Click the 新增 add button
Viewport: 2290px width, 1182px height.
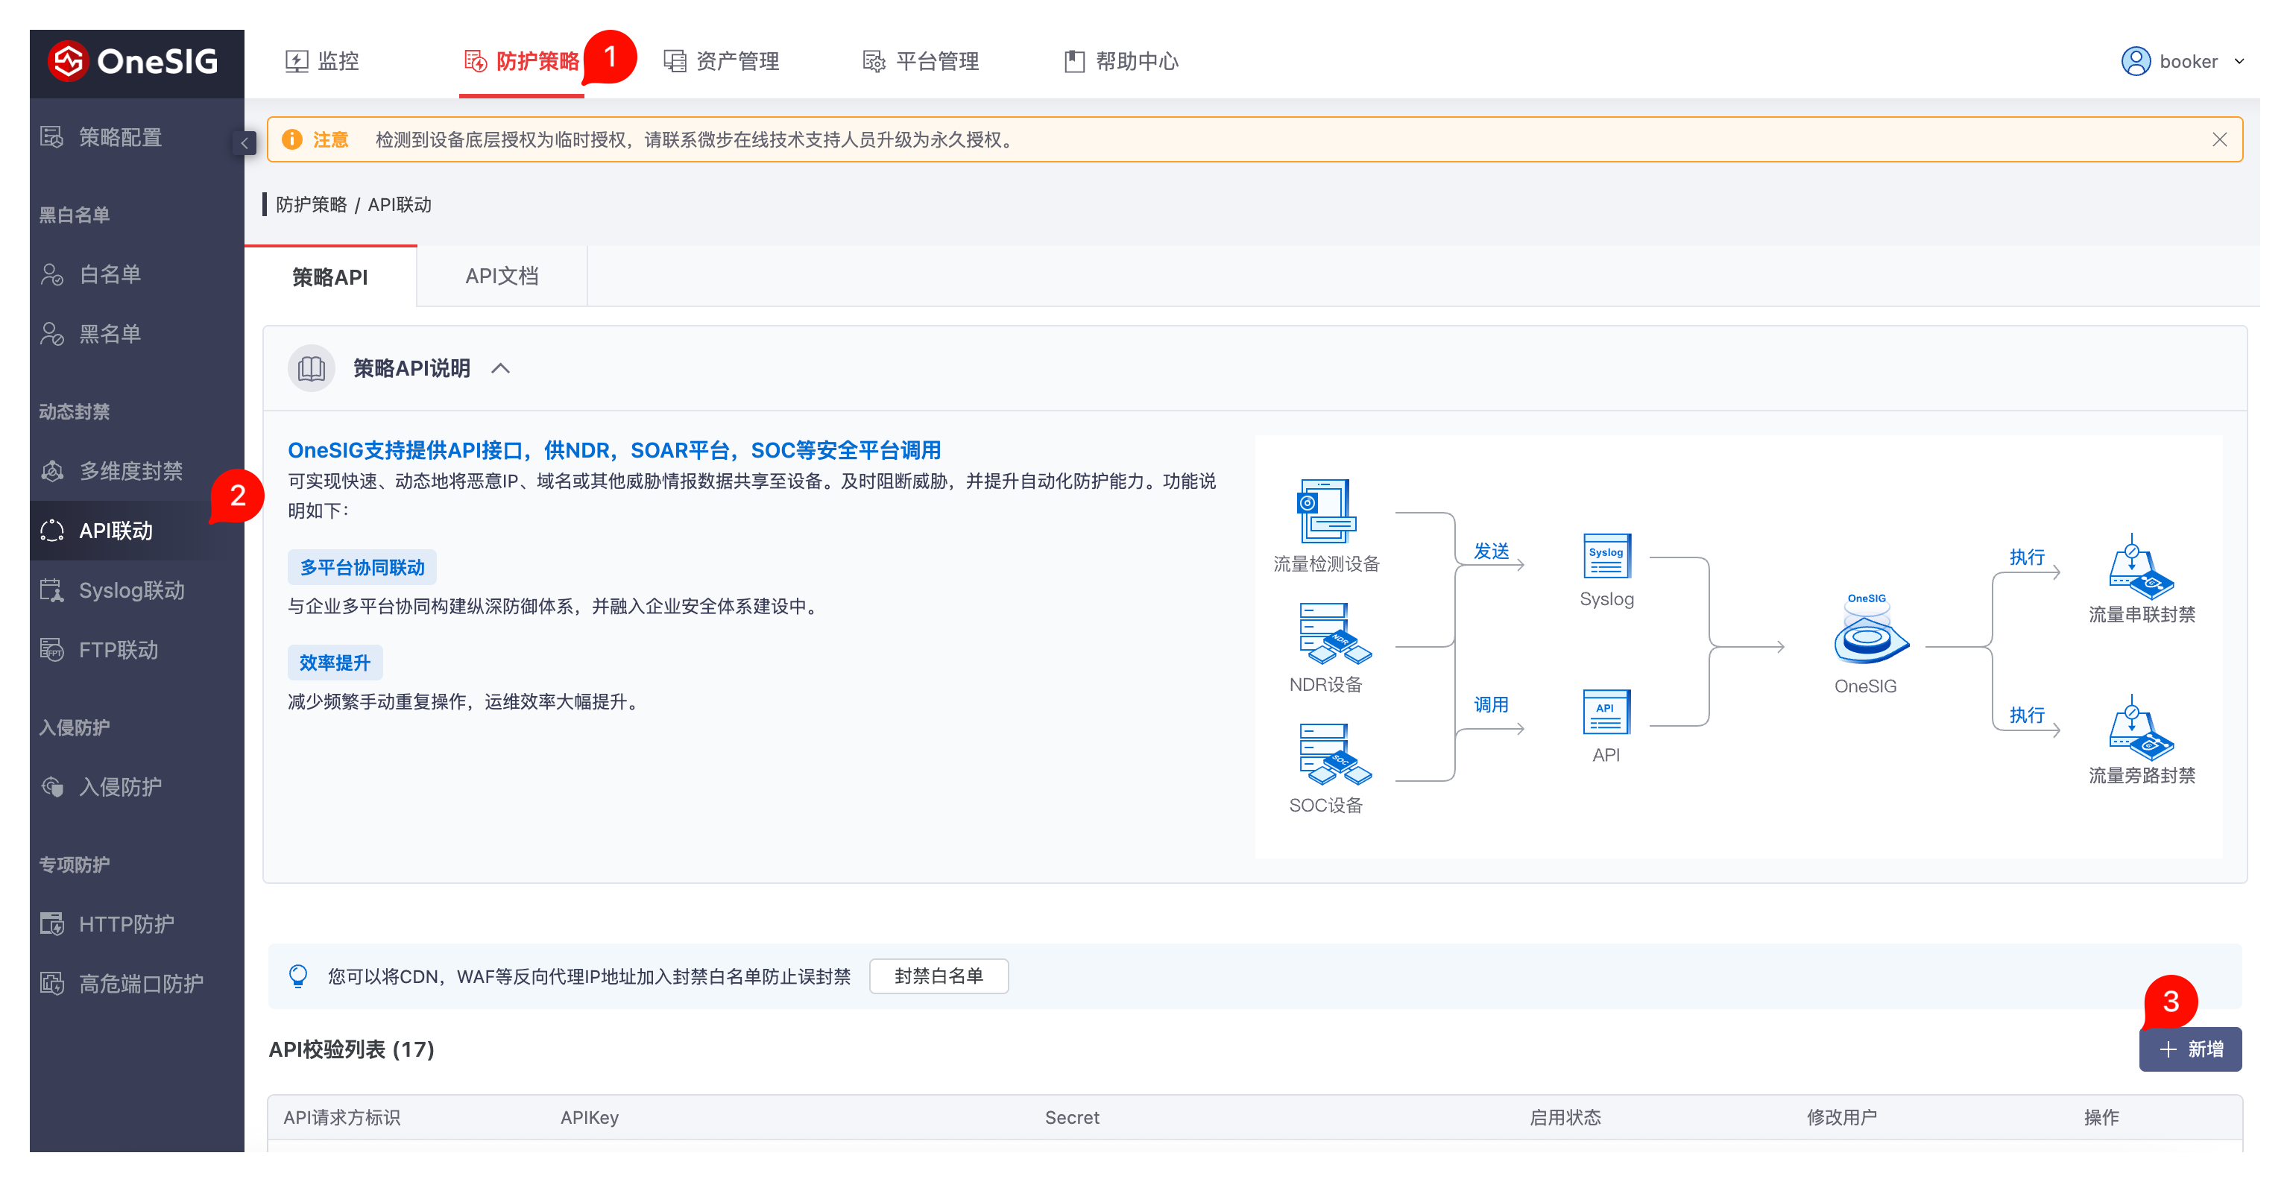coord(2189,1048)
